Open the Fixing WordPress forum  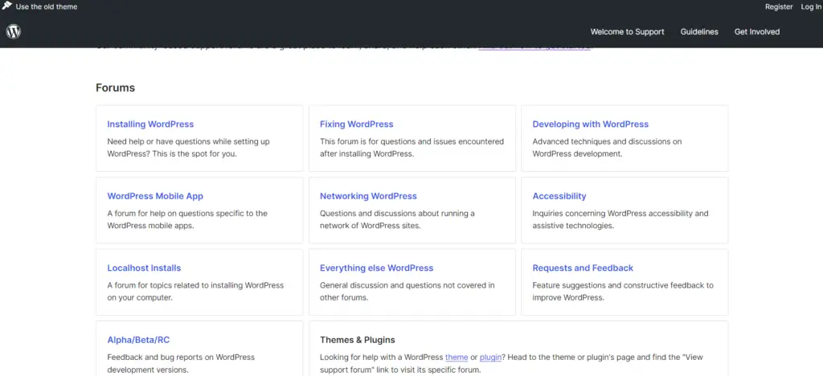356,125
